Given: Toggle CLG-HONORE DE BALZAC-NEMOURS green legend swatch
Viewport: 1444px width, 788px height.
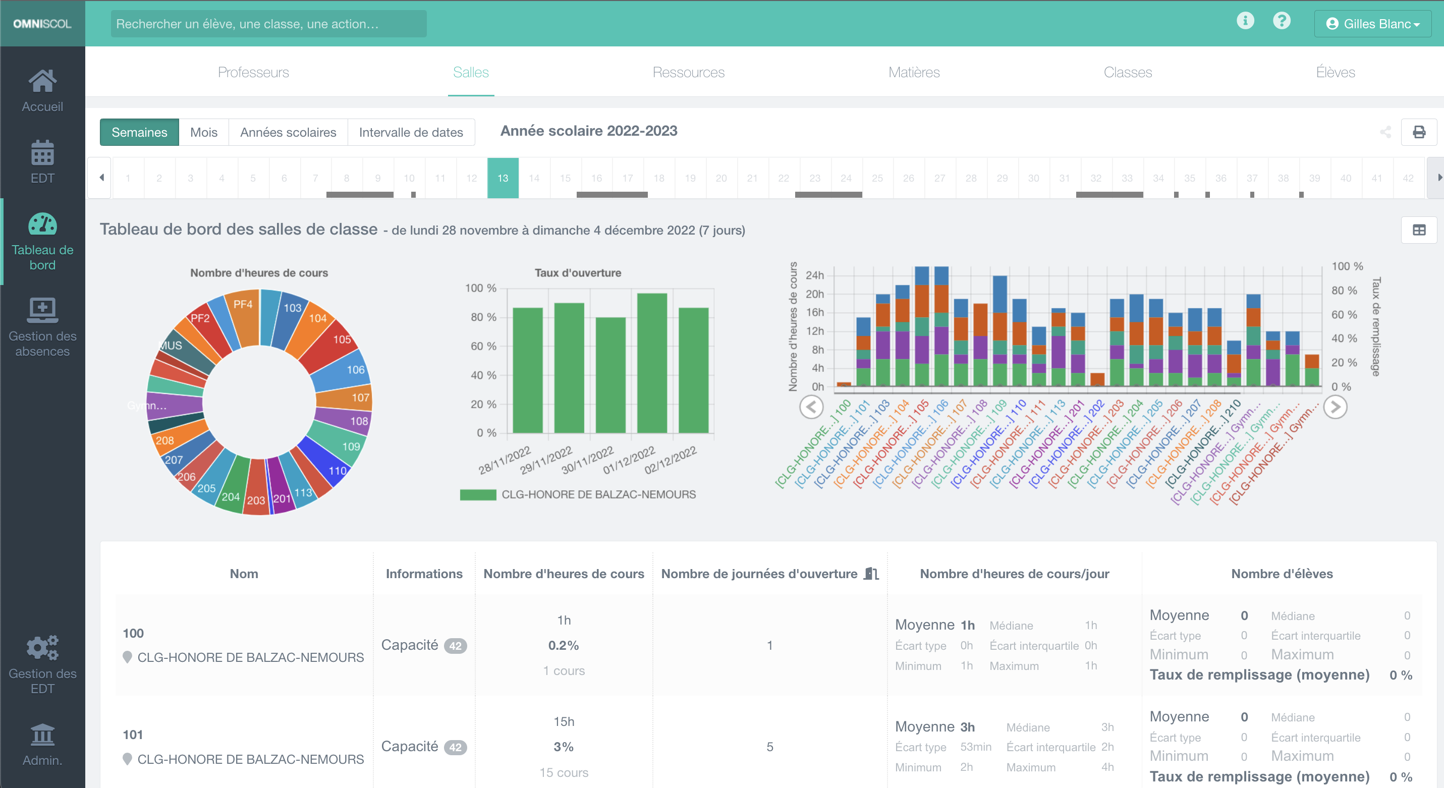Looking at the screenshot, I should click(478, 495).
